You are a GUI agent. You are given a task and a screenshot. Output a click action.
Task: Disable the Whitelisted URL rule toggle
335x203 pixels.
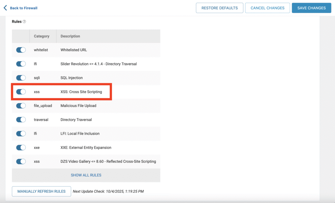(x=21, y=50)
